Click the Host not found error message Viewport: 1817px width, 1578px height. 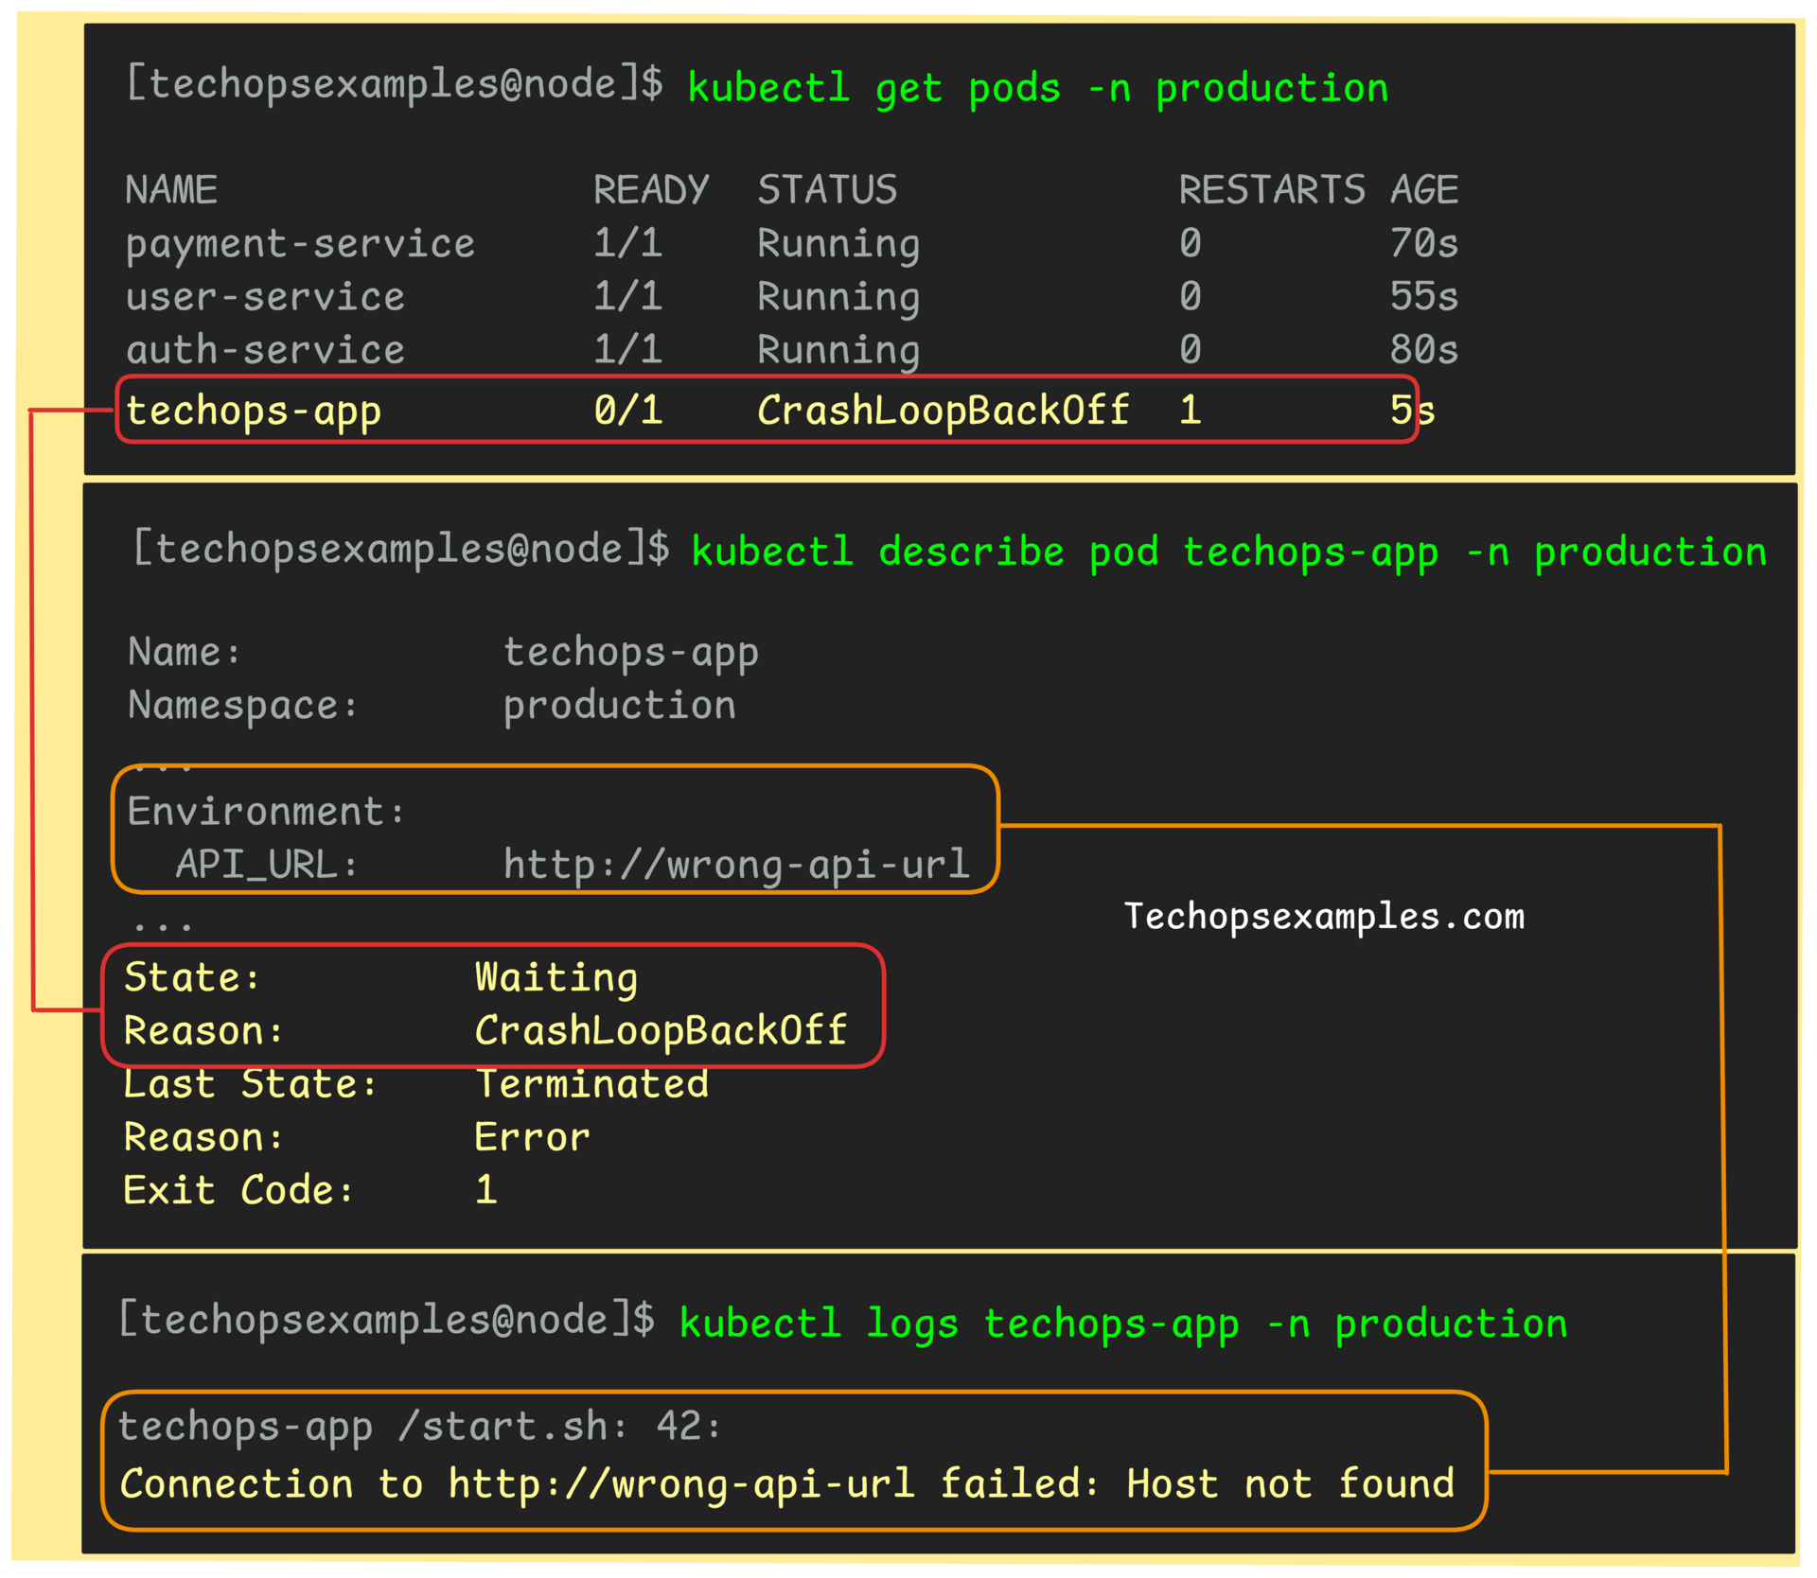[x=1289, y=1483]
